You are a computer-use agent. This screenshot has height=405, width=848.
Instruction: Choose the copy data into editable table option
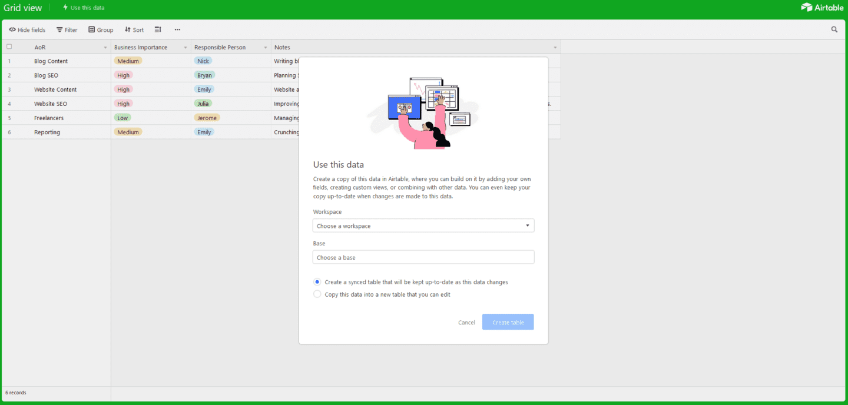(x=317, y=294)
